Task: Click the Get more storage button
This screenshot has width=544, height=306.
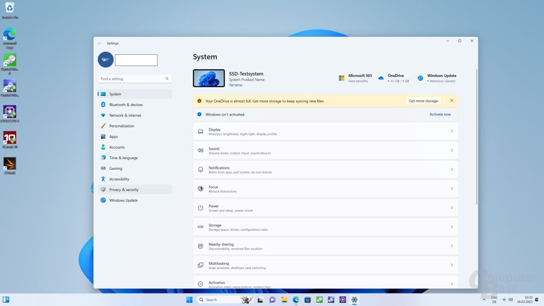Action: (423, 101)
